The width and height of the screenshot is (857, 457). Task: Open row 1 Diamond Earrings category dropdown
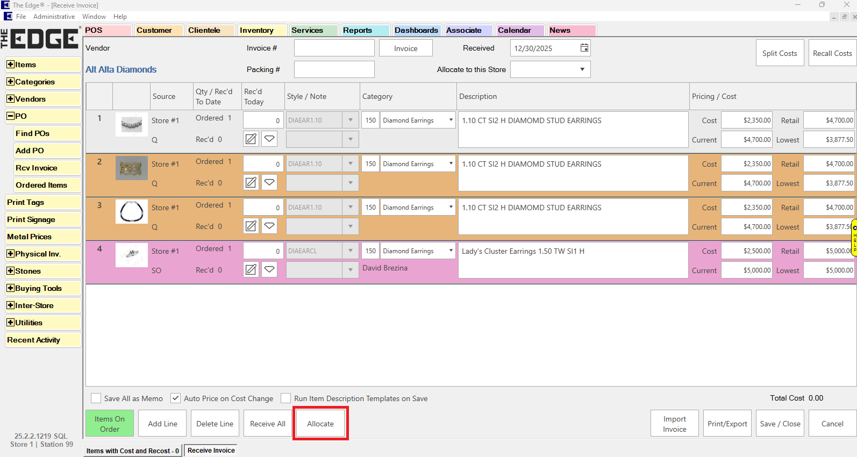451,120
